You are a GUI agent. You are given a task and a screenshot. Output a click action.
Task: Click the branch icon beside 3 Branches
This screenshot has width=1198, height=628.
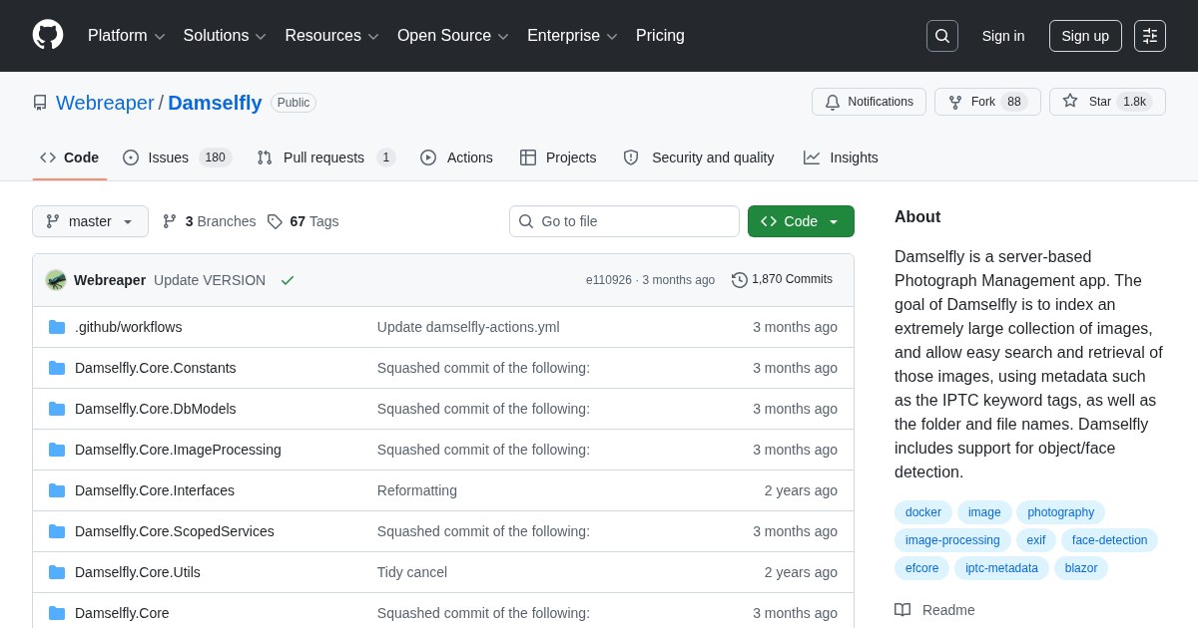click(170, 221)
